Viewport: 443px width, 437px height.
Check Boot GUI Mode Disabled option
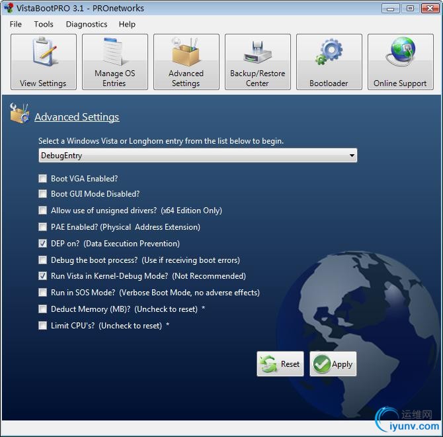(43, 194)
